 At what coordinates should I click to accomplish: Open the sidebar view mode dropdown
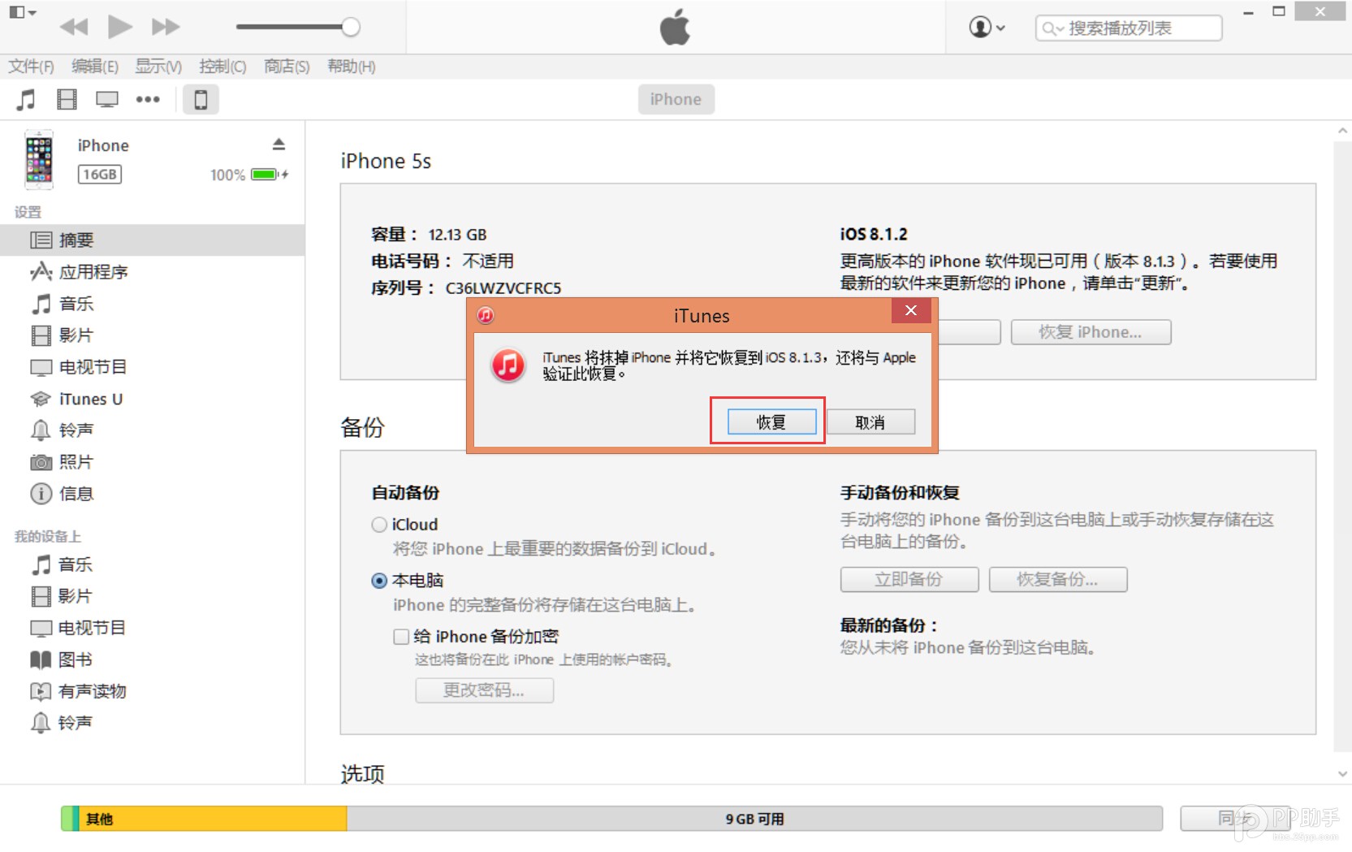(x=22, y=12)
